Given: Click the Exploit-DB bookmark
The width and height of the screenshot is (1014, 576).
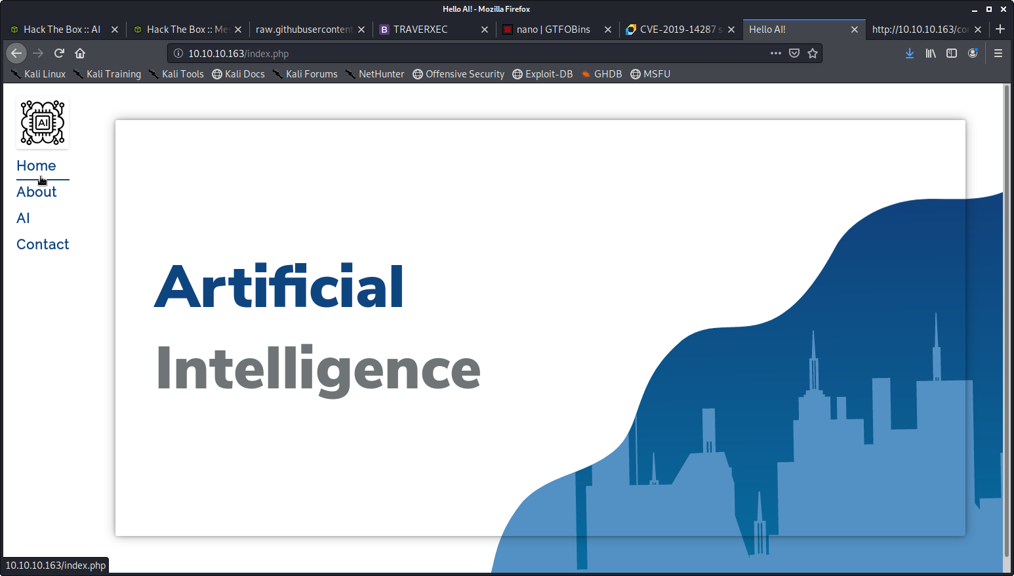Looking at the screenshot, I should [542, 74].
